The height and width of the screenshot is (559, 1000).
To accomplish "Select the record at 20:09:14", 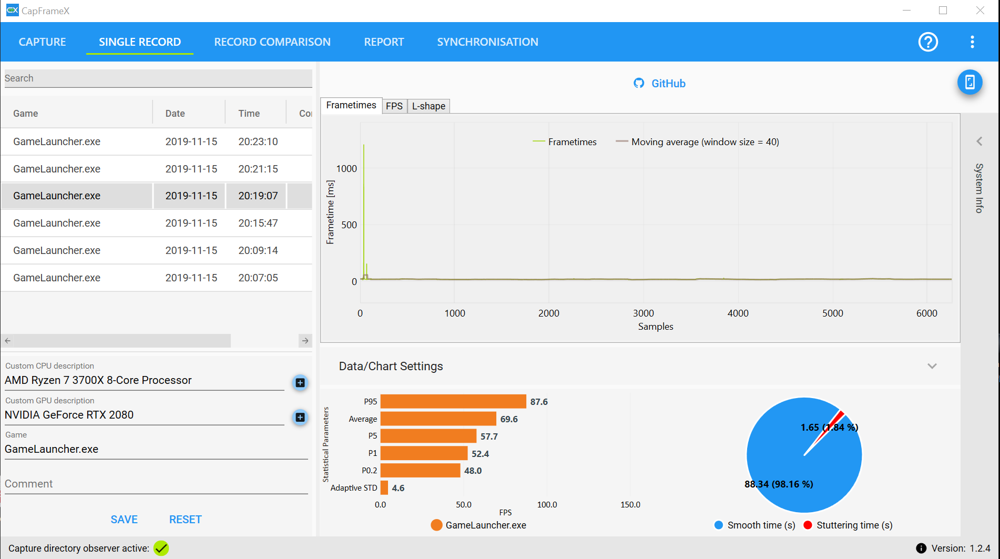I will [x=157, y=250].
